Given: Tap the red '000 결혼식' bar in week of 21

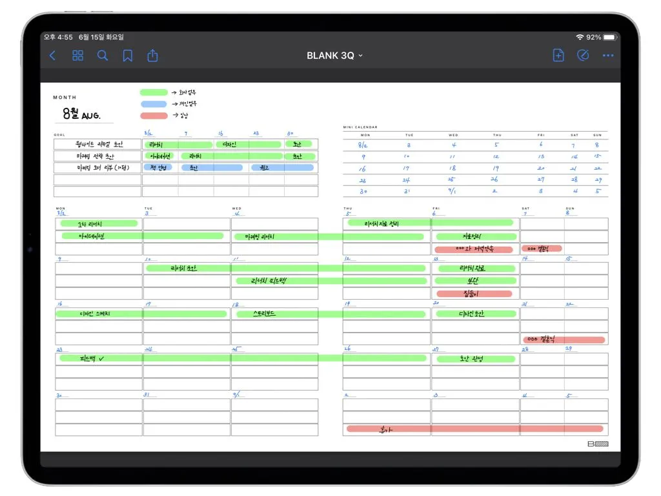Looking at the screenshot, I should (564, 340).
